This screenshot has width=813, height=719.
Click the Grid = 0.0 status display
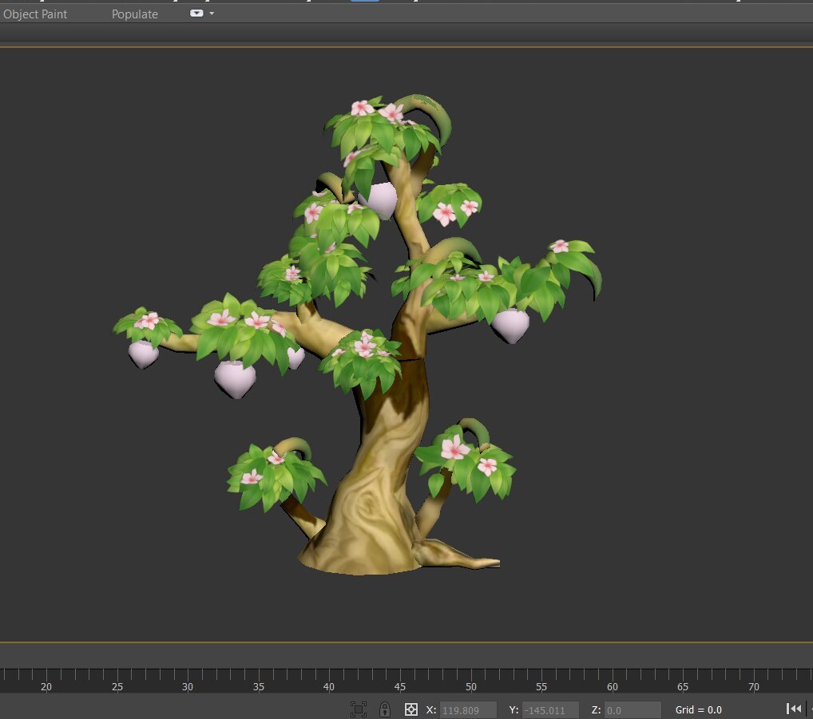click(x=697, y=709)
